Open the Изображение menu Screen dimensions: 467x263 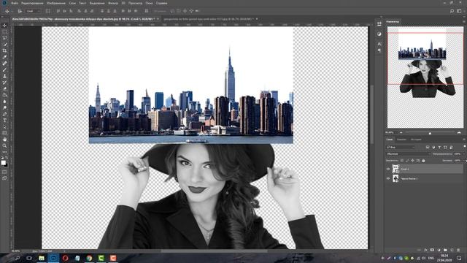(x=56, y=3)
